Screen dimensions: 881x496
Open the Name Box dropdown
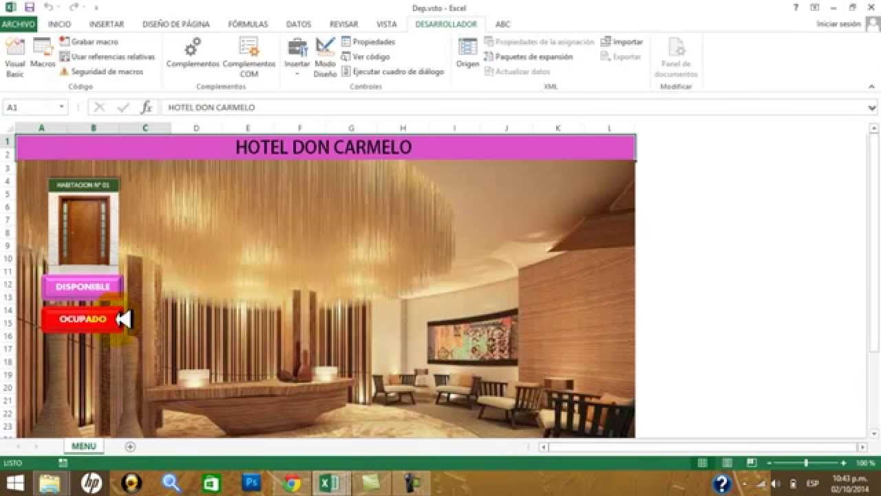click(61, 107)
